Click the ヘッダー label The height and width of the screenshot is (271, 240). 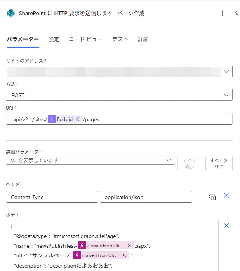15,184
